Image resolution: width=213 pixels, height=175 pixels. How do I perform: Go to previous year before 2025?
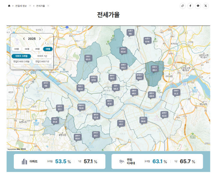24,39
